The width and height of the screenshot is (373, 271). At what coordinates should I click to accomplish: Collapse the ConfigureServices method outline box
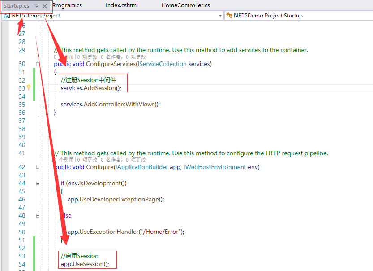pos(38,64)
